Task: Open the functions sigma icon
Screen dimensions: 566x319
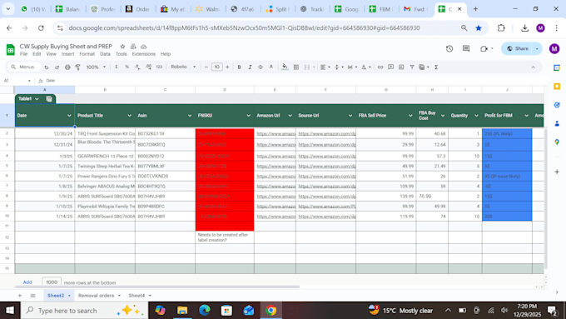Action: coord(436,67)
